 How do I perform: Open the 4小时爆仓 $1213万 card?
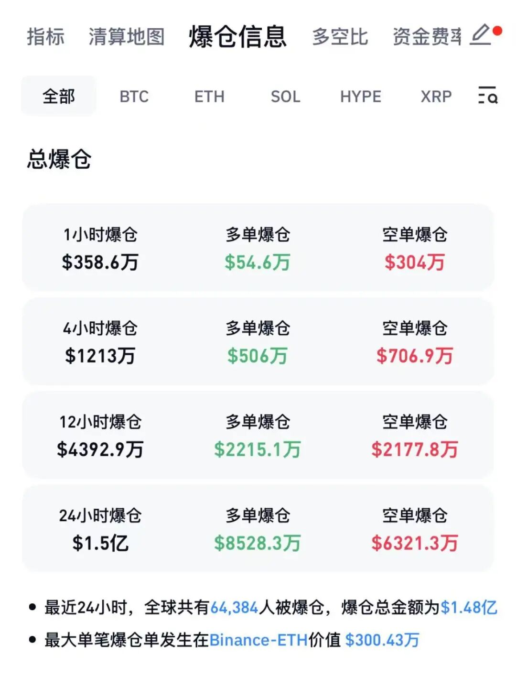tap(258, 341)
